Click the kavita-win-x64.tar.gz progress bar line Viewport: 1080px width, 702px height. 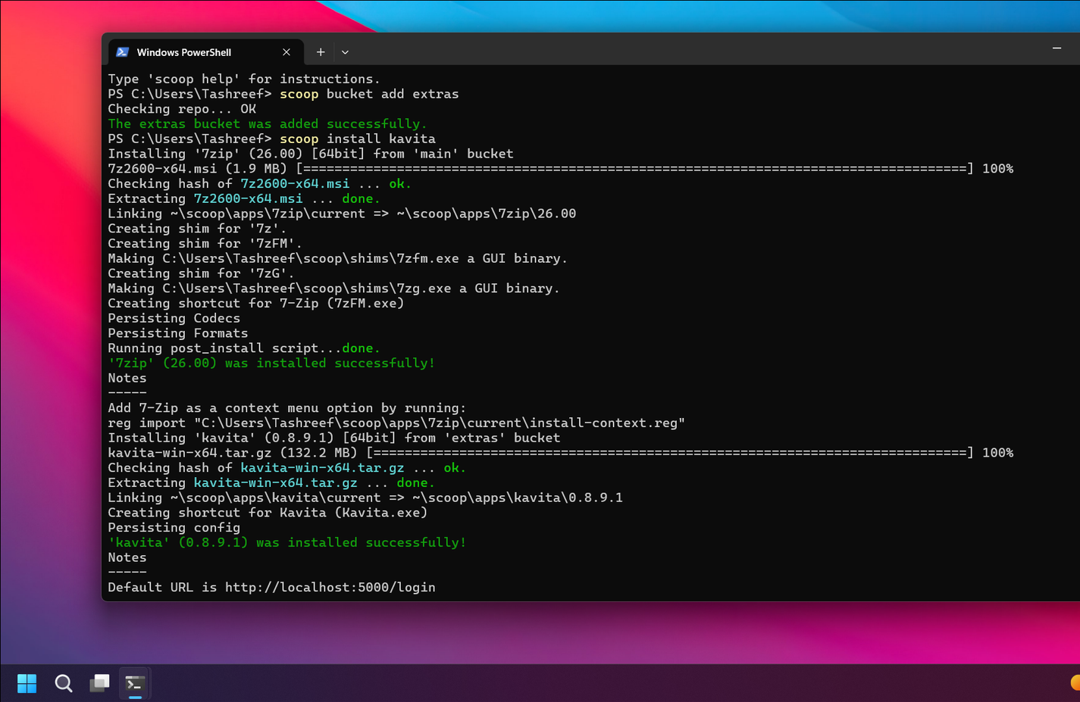pyautogui.click(x=561, y=453)
